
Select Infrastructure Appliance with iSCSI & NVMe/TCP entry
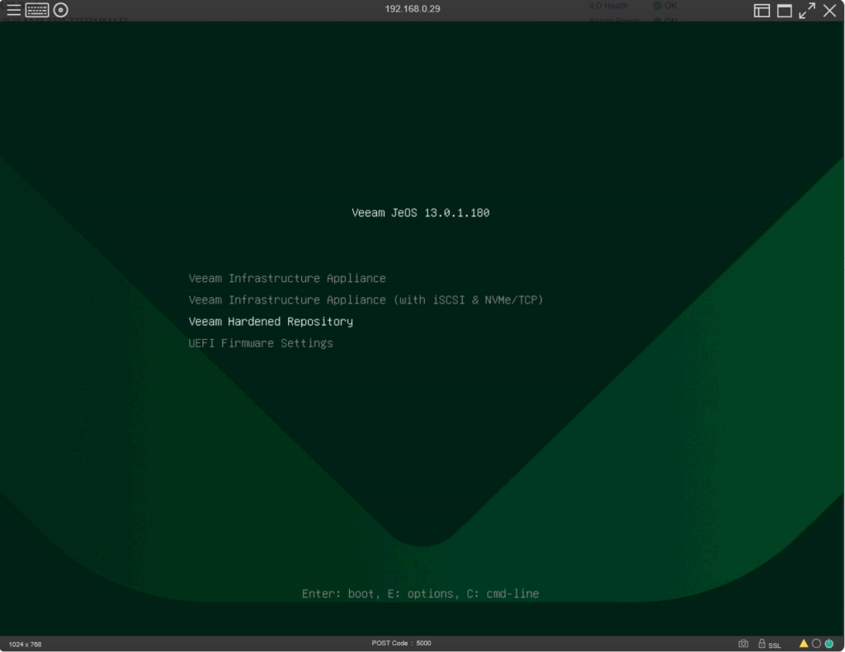click(366, 300)
